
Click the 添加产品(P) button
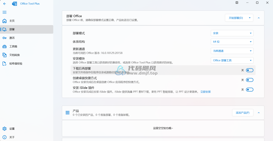click(243, 113)
